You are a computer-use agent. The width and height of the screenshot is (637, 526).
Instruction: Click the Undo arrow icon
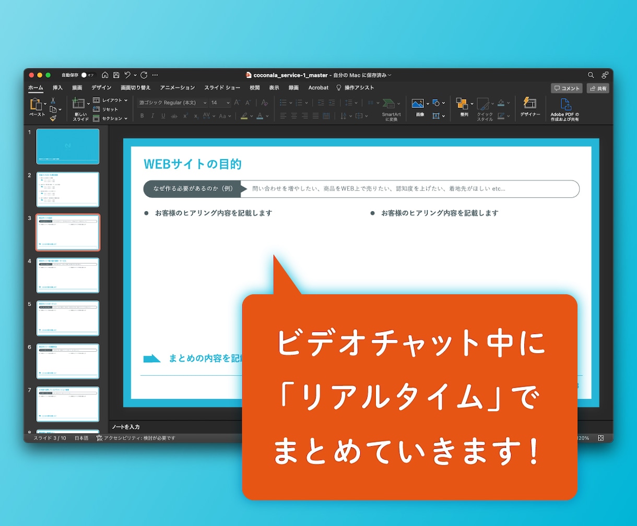127,75
